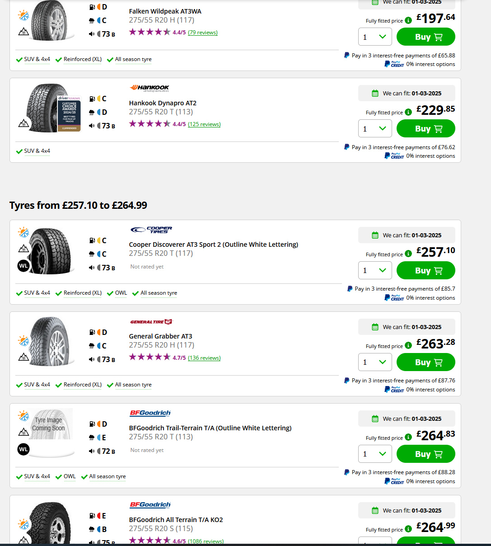The image size is (491, 546).
Task: Click the Hankook brand logo
Action: click(x=150, y=88)
